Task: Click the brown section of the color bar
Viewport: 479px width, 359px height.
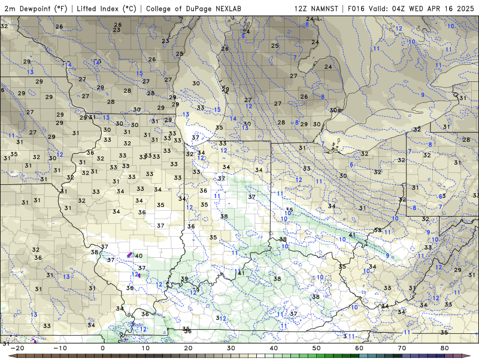Action: click(61, 356)
